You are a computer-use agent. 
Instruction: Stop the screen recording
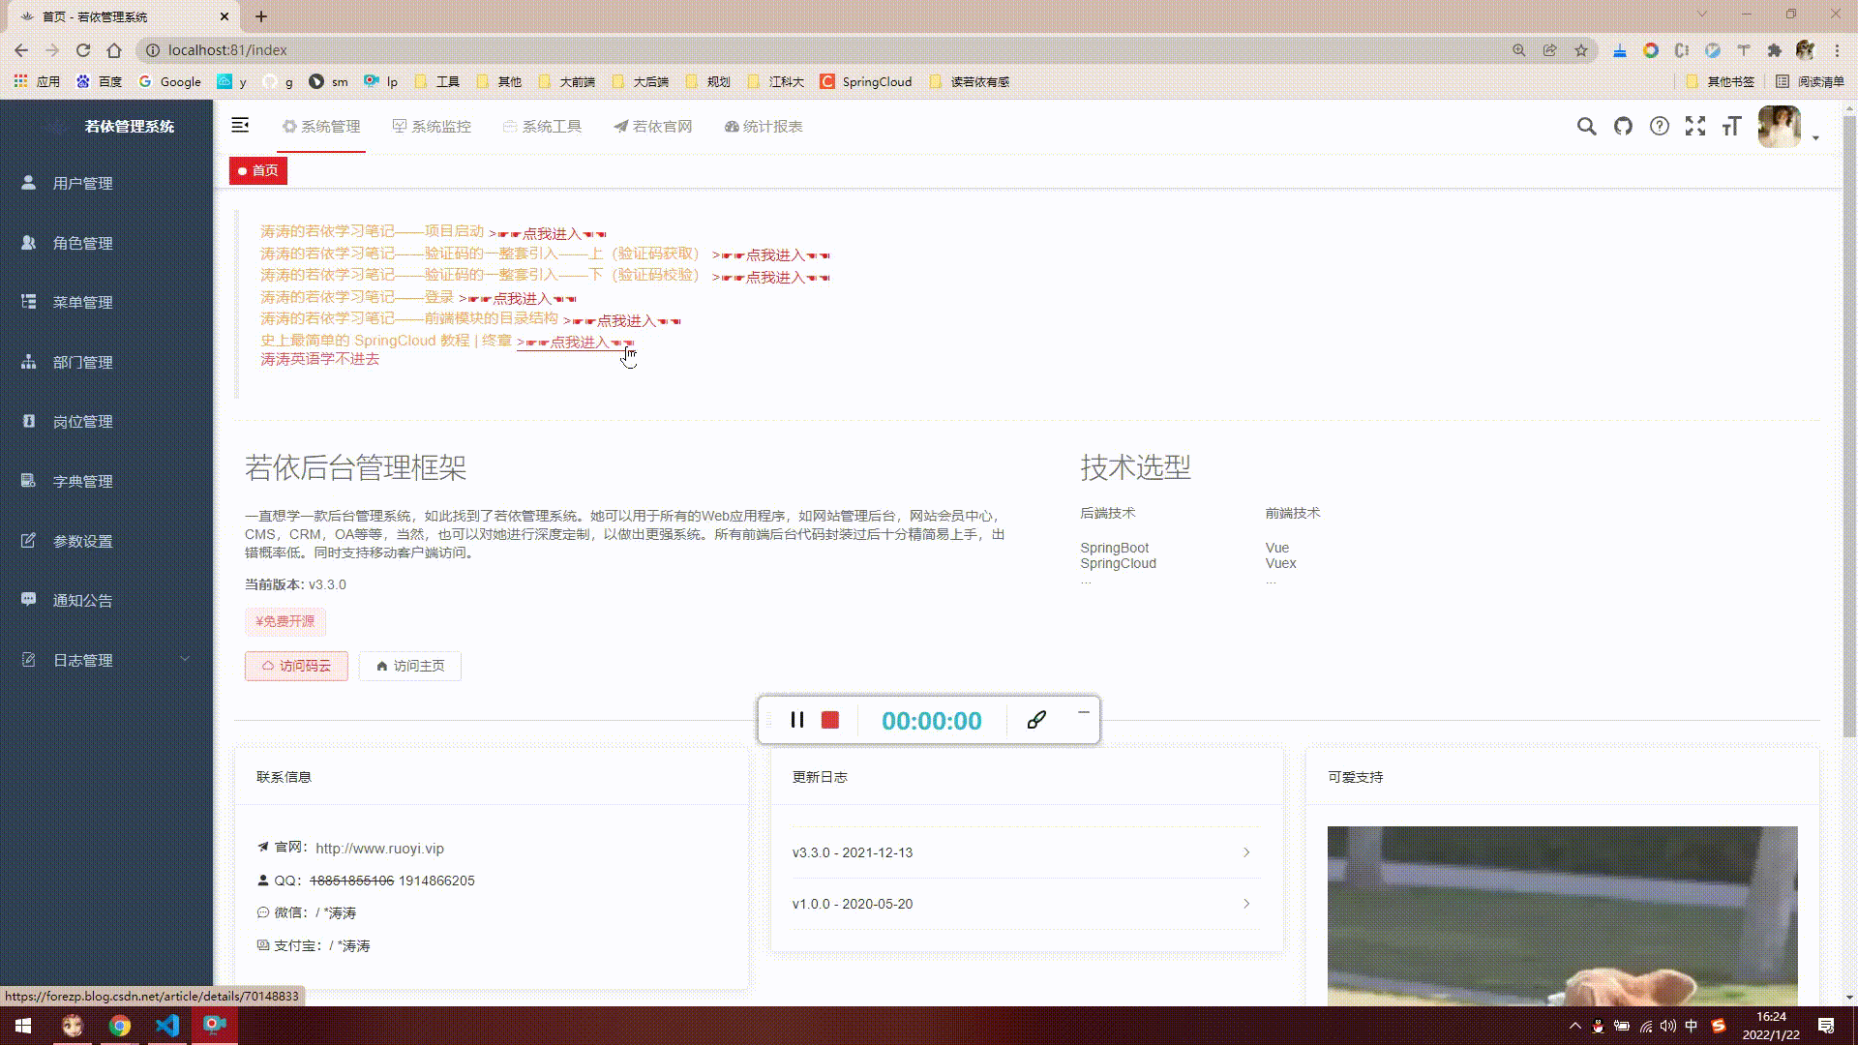tap(830, 720)
